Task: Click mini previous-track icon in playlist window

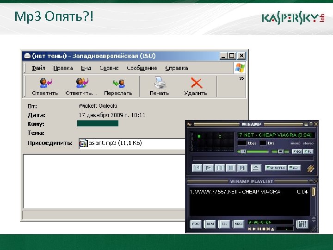Action: [250, 229]
